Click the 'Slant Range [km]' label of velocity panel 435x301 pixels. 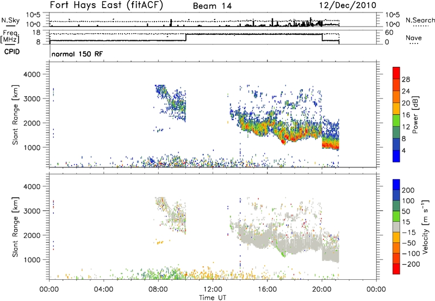15,227
